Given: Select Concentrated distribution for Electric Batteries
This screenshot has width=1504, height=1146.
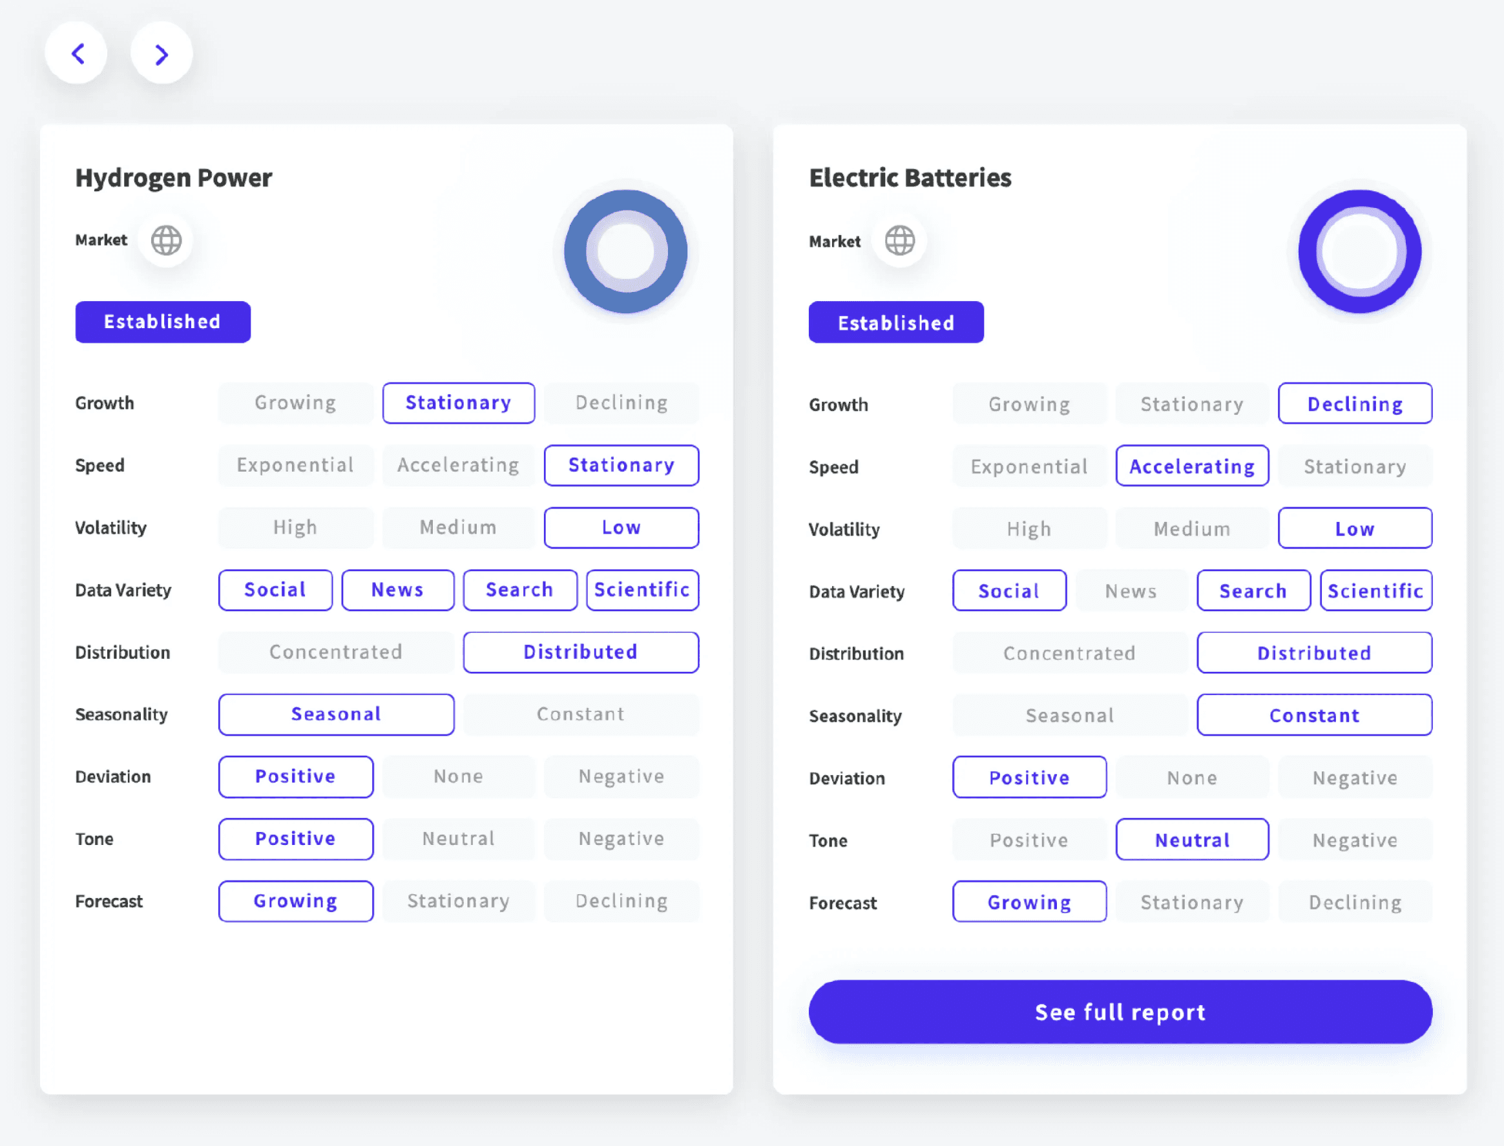Looking at the screenshot, I should click(1069, 654).
